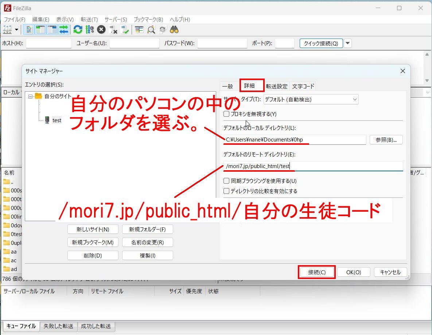Viewport: 432px width, 335px height.
Task: Open the クイック接続 history dropdown arrow
Action: 348,43
